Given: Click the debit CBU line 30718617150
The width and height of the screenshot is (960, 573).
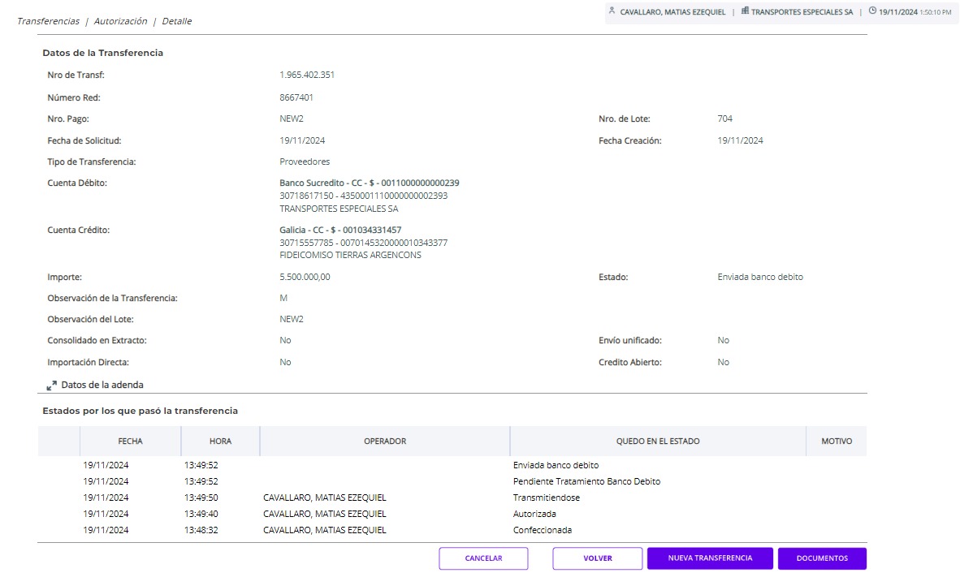Looking at the screenshot, I should click(364, 196).
